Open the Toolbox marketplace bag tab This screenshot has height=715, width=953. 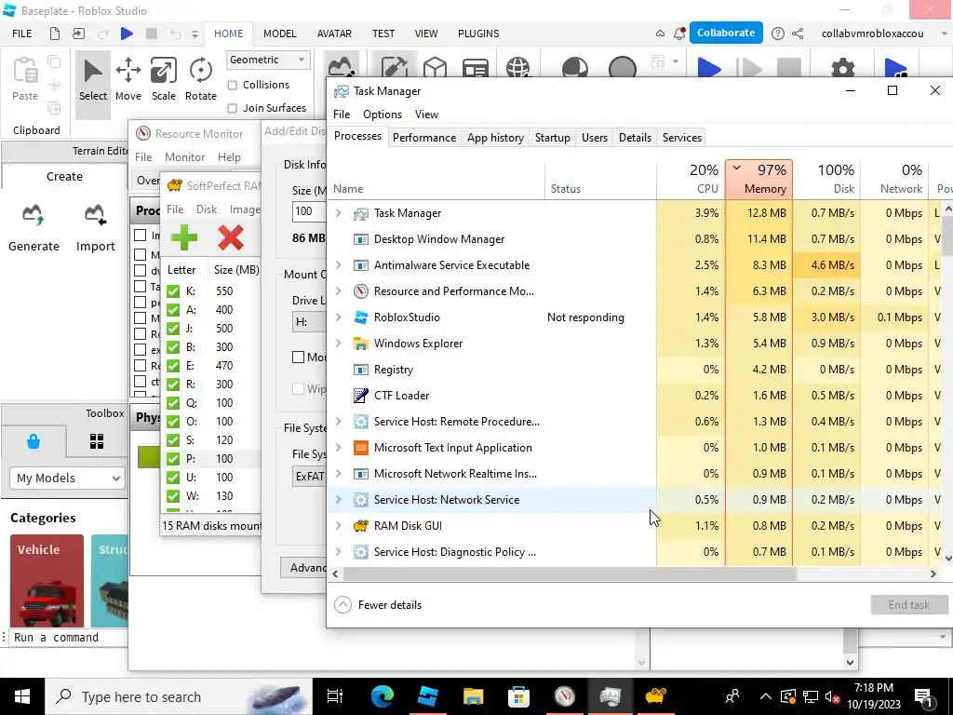coord(34,440)
